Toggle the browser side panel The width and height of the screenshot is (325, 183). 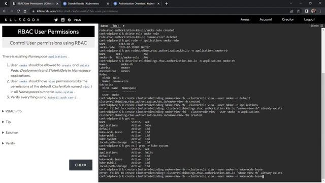[x=307, y=11]
